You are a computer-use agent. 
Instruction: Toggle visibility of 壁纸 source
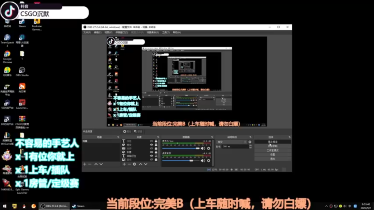point(151,160)
